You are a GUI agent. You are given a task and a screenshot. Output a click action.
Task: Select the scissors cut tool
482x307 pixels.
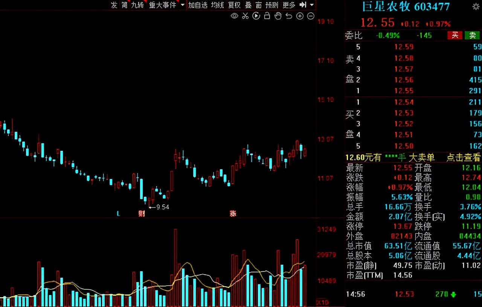[245, 16]
